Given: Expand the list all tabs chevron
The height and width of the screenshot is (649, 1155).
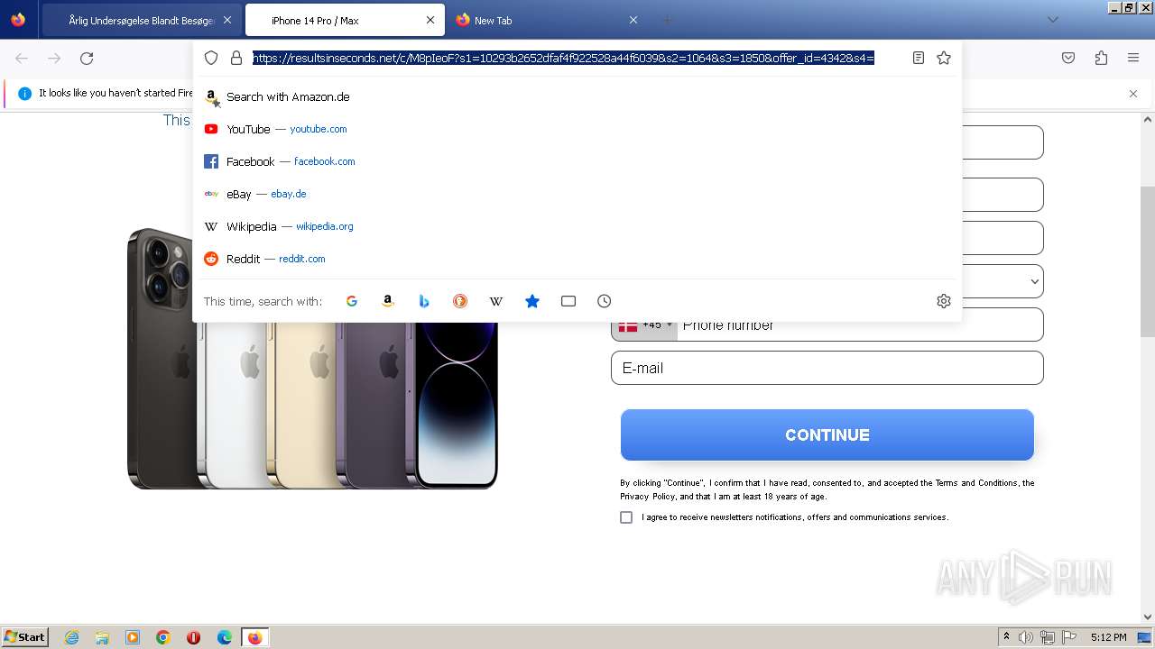Looking at the screenshot, I should [x=1052, y=20].
